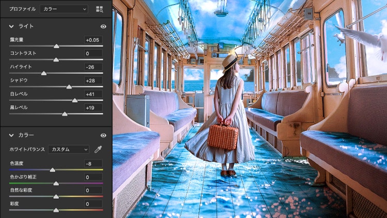The height and width of the screenshot is (218, 387).
Task: Click the train interior photo preview
Action: 250,109
